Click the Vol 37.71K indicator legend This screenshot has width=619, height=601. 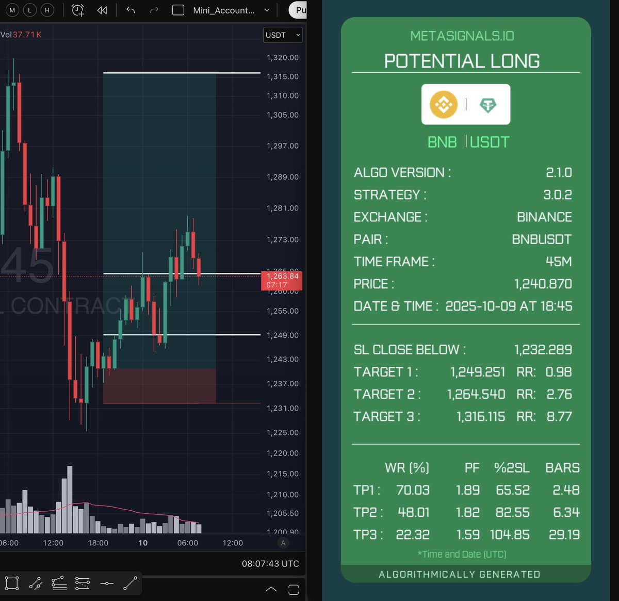coord(21,35)
